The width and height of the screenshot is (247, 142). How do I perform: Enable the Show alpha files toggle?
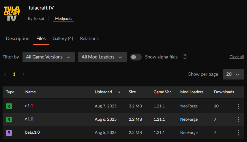[136, 57]
